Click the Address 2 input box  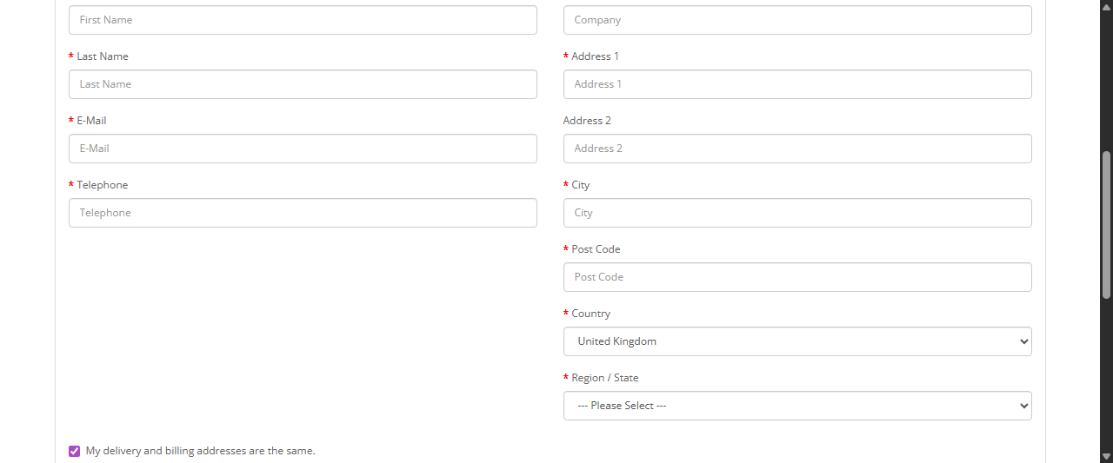tap(796, 149)
